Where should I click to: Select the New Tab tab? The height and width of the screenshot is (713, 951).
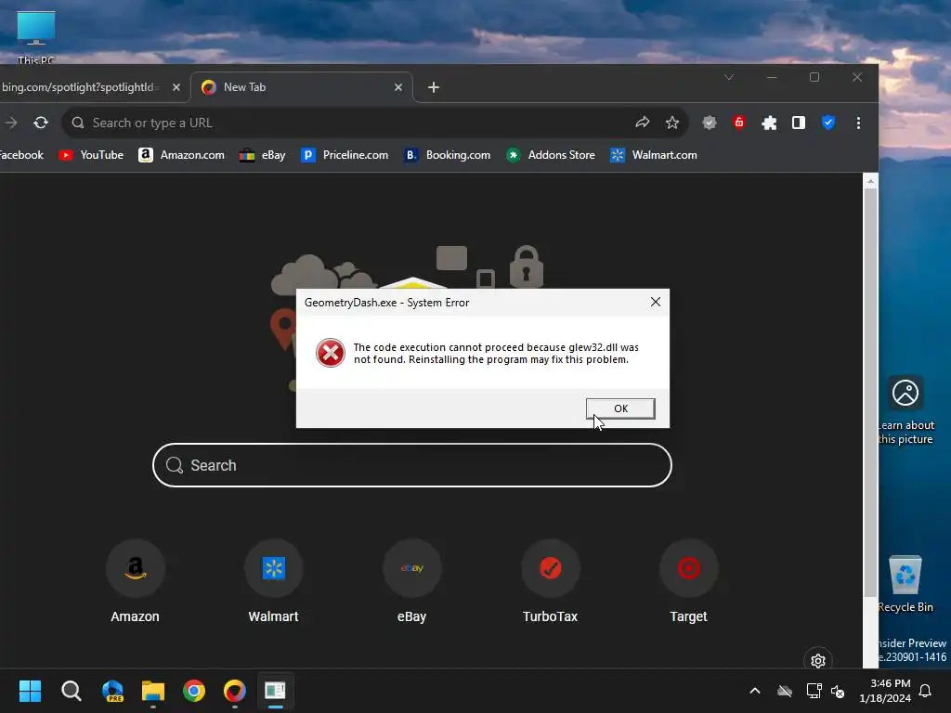(x=302, y=87)
